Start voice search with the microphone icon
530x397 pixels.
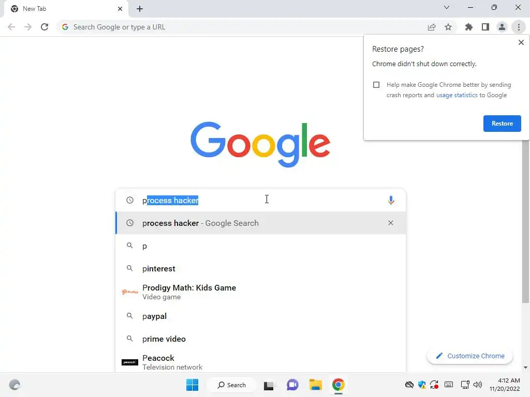391,200
